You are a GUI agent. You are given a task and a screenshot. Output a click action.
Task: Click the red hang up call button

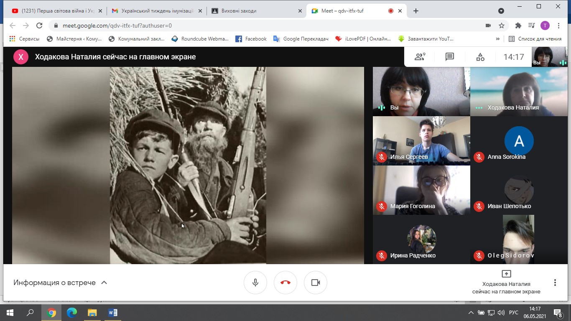pos(285,283)
